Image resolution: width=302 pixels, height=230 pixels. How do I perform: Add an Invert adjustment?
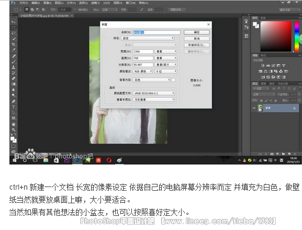point(263,77)
